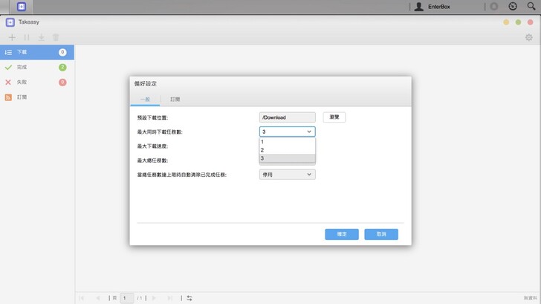This screenshot has width=541, height=304.
Task: Click the /Download location field
Action: pyautogui.click(x=287, y=117)
